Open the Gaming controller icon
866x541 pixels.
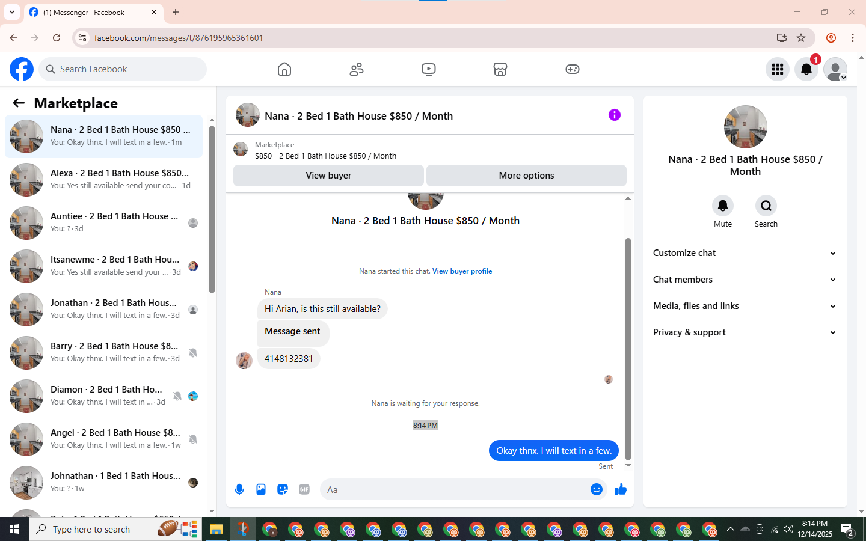tap(573, 69)
